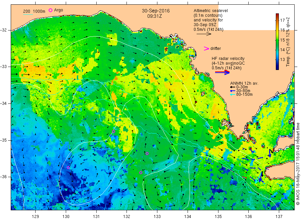Image resolution: width=302 pixels, height=221 pixels.
Task: Click the 'Altimetric sealevel' legend text
Action: pyautogui.click(x=210, y=11)
